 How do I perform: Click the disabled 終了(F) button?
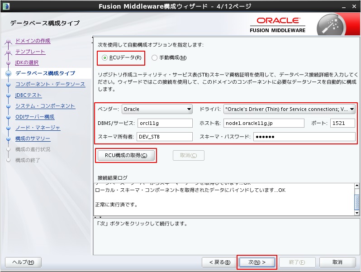(x=297, y=262)
